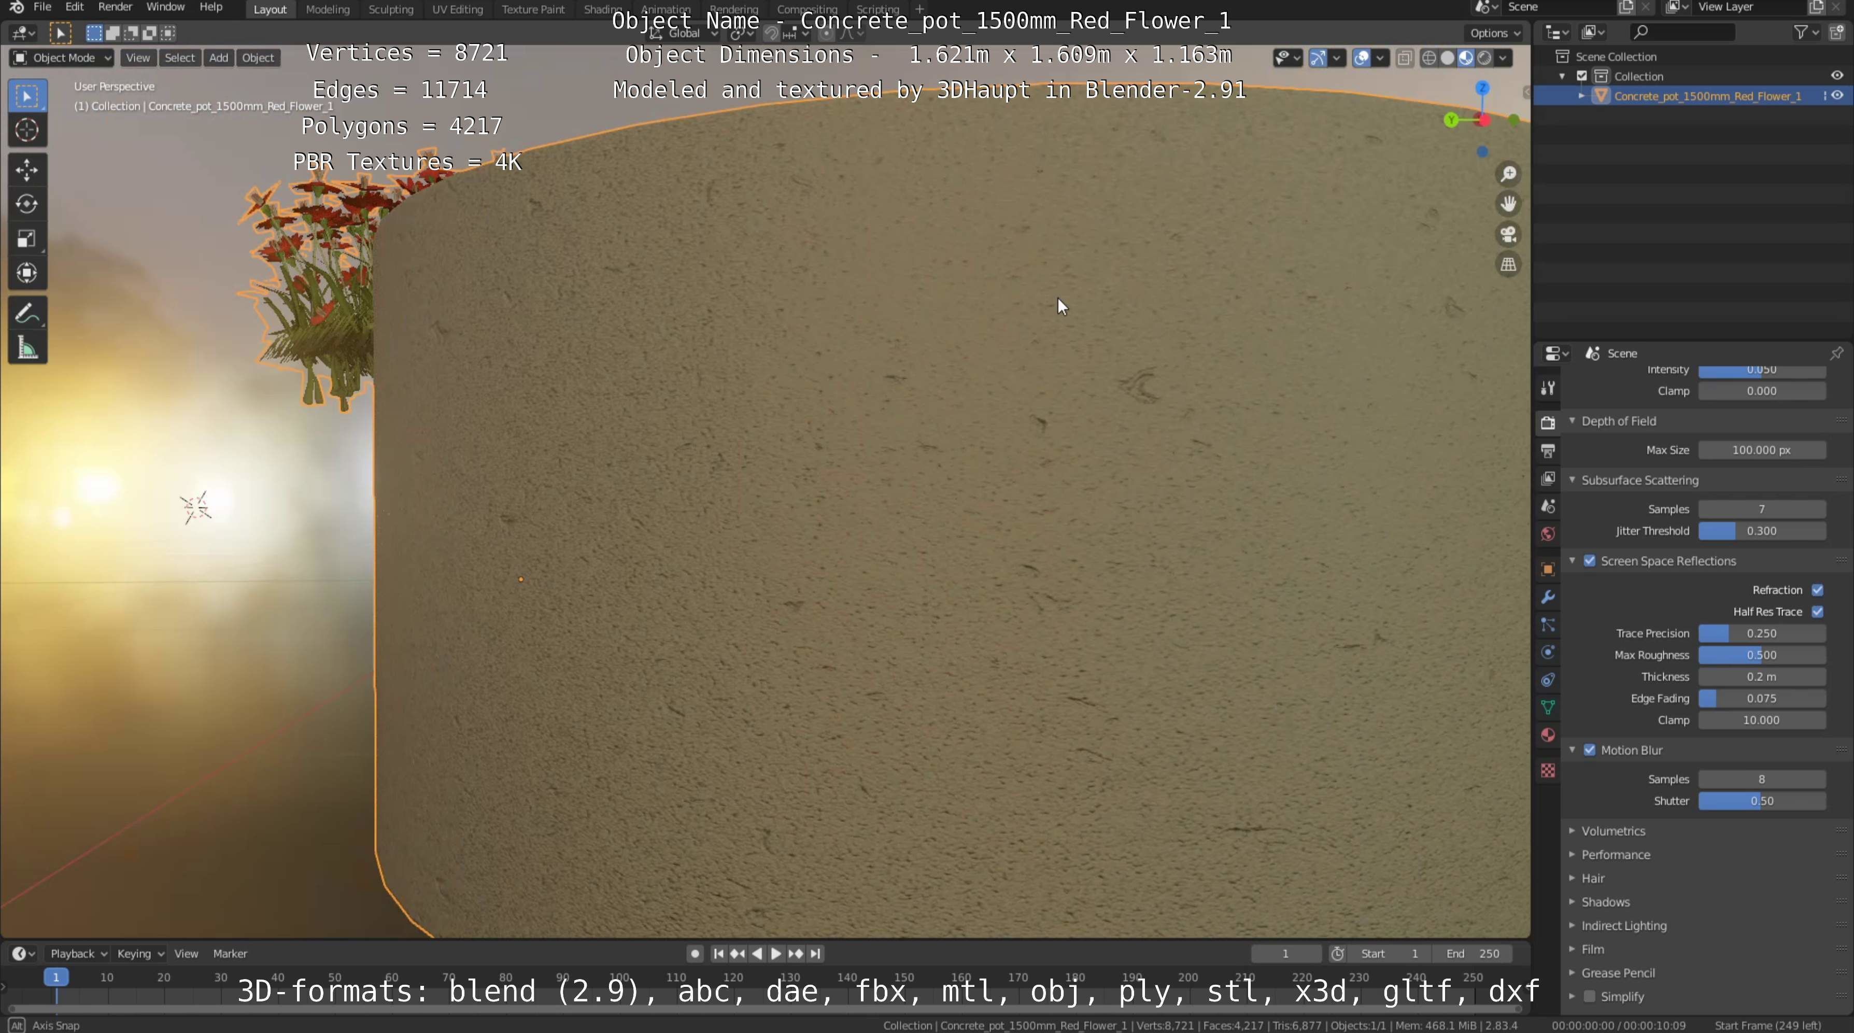Open Modifier properties wrench tab

click(x=1547, y=597)
